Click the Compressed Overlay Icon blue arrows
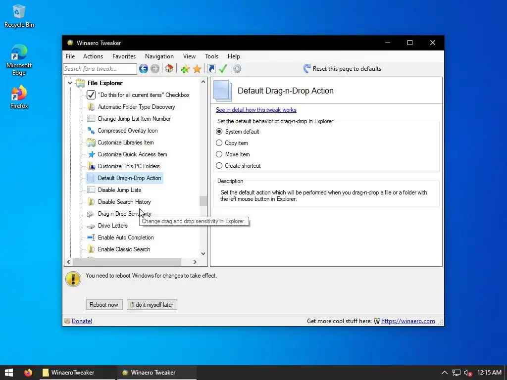 (x=91, y=131)
